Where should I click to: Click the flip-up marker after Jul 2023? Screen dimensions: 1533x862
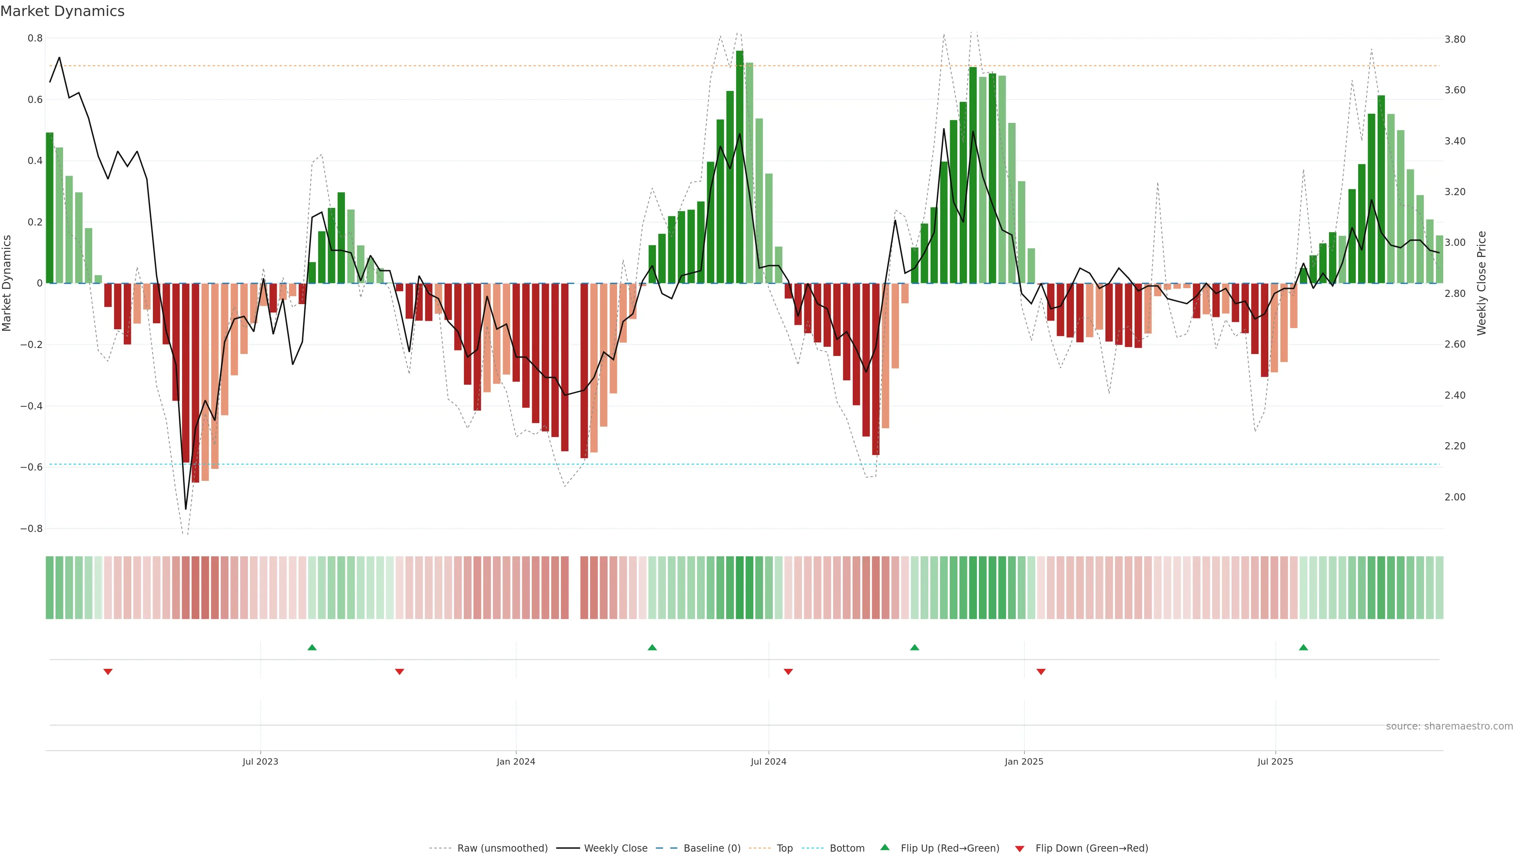312,647
